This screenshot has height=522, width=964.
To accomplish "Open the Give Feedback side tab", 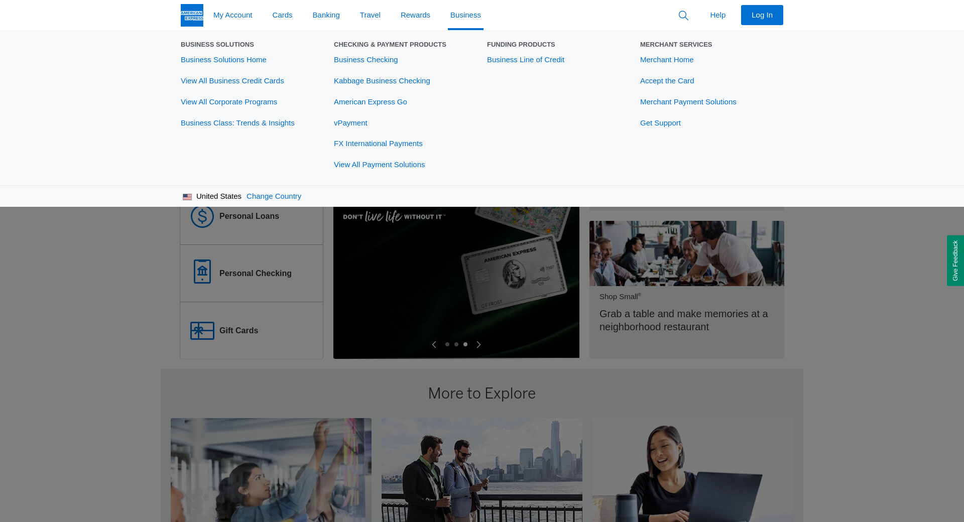I will [x=955, y=260].
